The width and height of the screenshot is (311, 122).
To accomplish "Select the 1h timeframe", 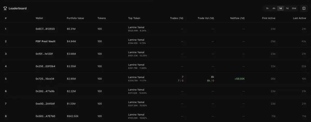I will 267,8.
